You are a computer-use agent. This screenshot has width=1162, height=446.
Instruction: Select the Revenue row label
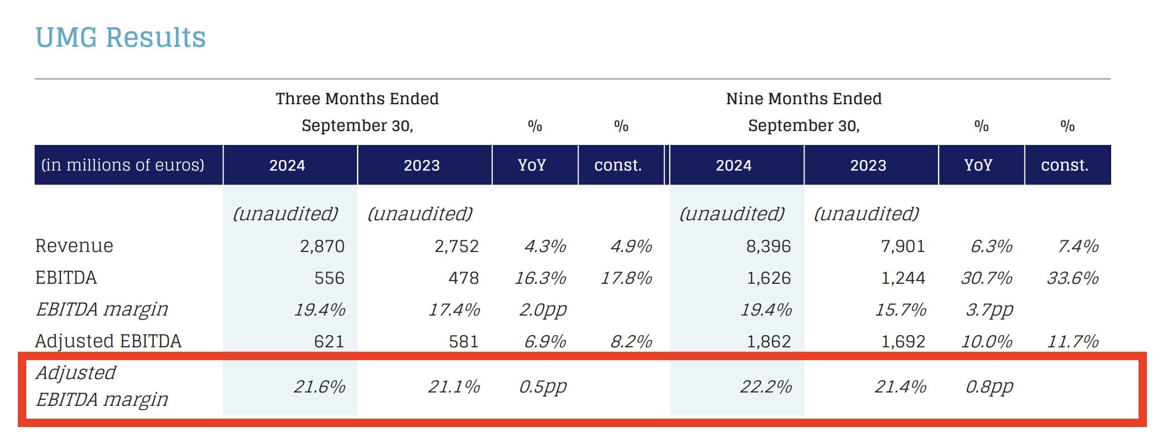[74, 246]
